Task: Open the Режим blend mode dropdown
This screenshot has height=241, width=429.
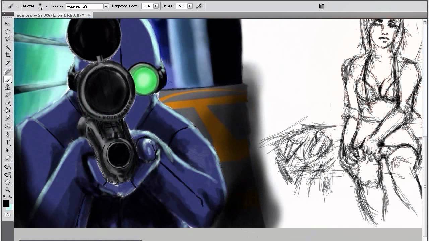Action: point(87,6)
